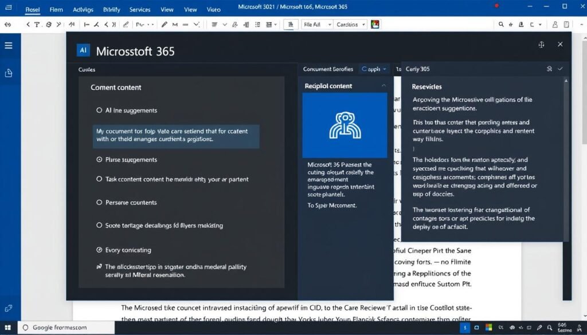Click the flask icon in the right toolbar
The width and height of the screenshot is (587, 335).
555,25
